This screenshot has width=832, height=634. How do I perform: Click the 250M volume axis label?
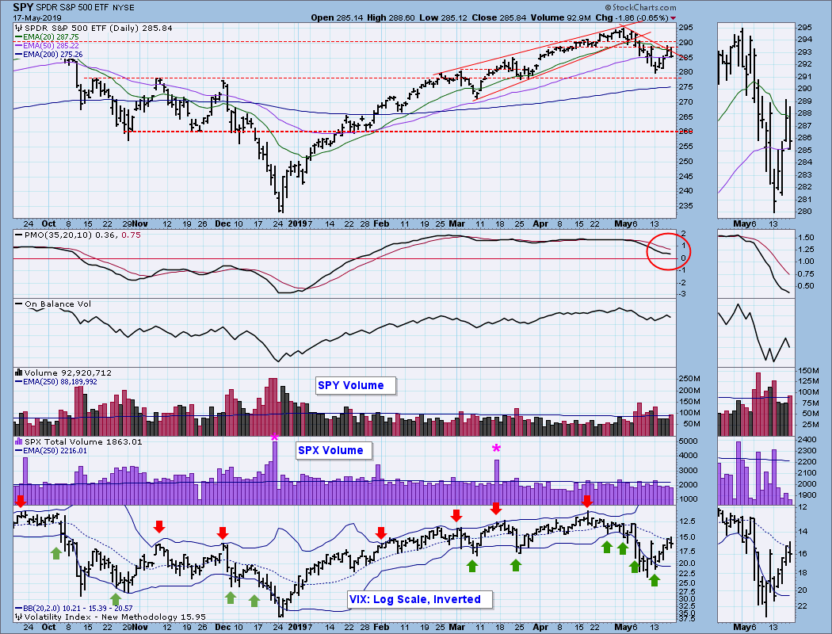(x=689, y=378)
